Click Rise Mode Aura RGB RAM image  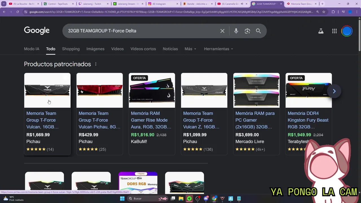[152, 90]
